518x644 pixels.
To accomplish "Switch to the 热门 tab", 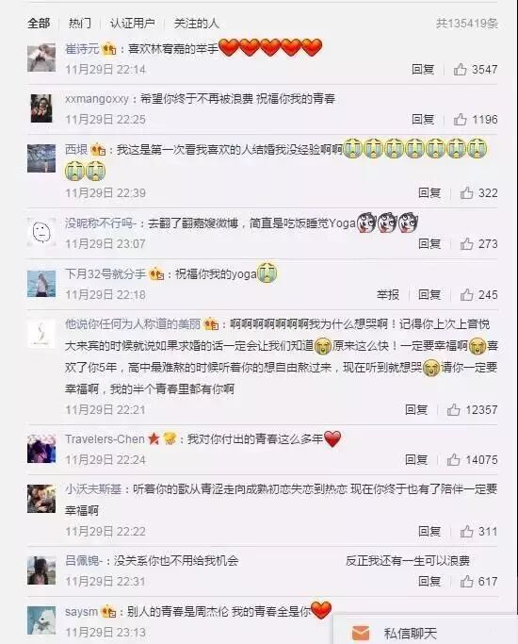I will [x=79, y=24].
